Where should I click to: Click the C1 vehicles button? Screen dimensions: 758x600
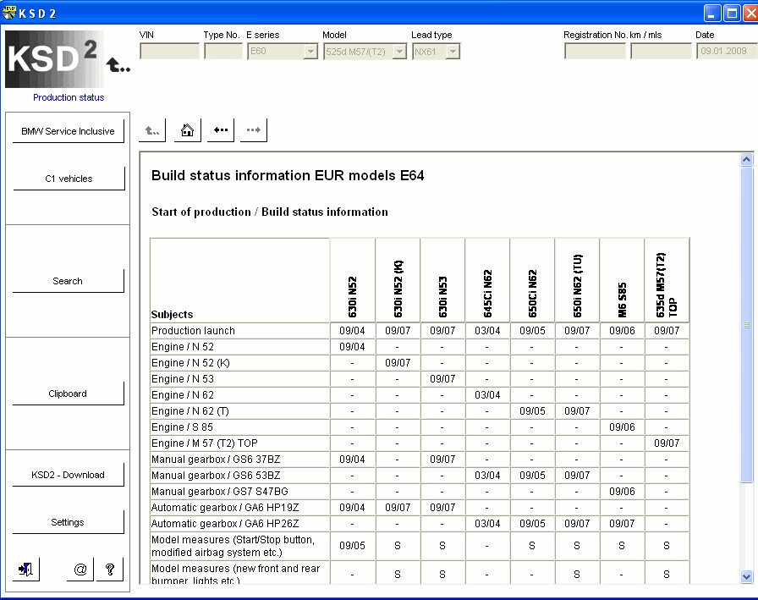[x=69, y=179]
